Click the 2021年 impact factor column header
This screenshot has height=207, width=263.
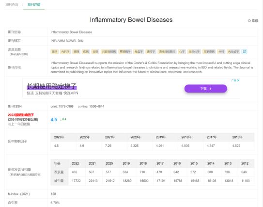point(110,137)
